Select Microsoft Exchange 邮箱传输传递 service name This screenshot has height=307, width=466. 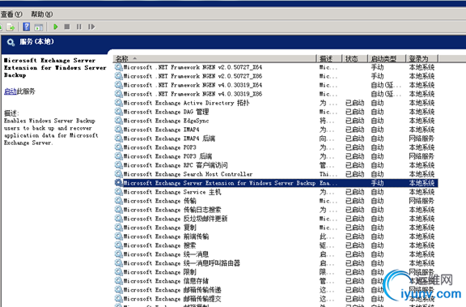tap(172, 290)
